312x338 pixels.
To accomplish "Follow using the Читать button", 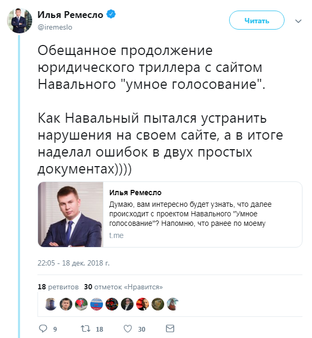I will tap(257, 20).
